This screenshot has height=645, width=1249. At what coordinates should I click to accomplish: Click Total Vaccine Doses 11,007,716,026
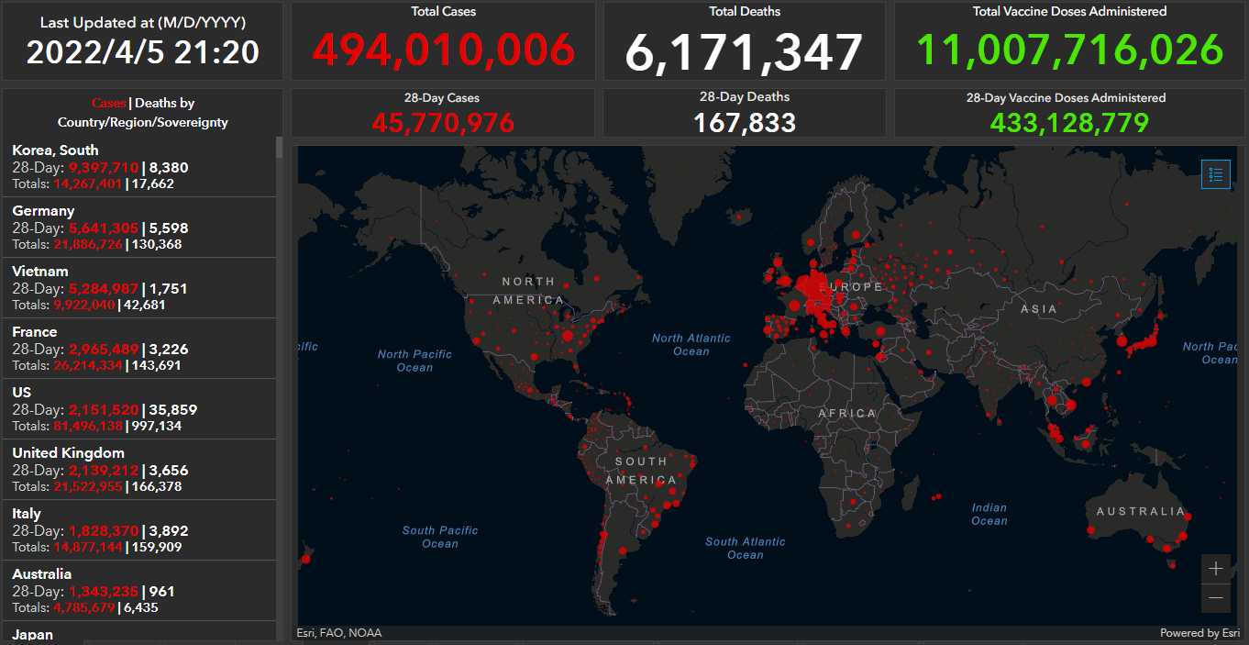tap(1070, 50)
